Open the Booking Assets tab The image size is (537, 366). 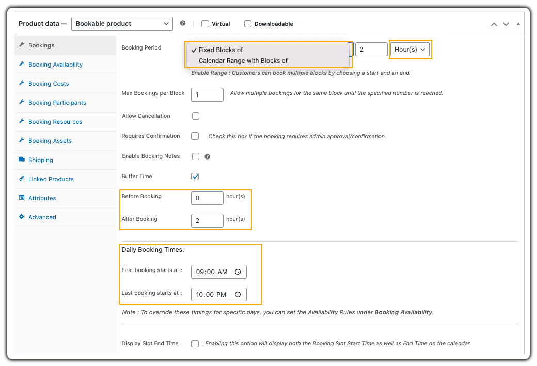click(65, 141)
